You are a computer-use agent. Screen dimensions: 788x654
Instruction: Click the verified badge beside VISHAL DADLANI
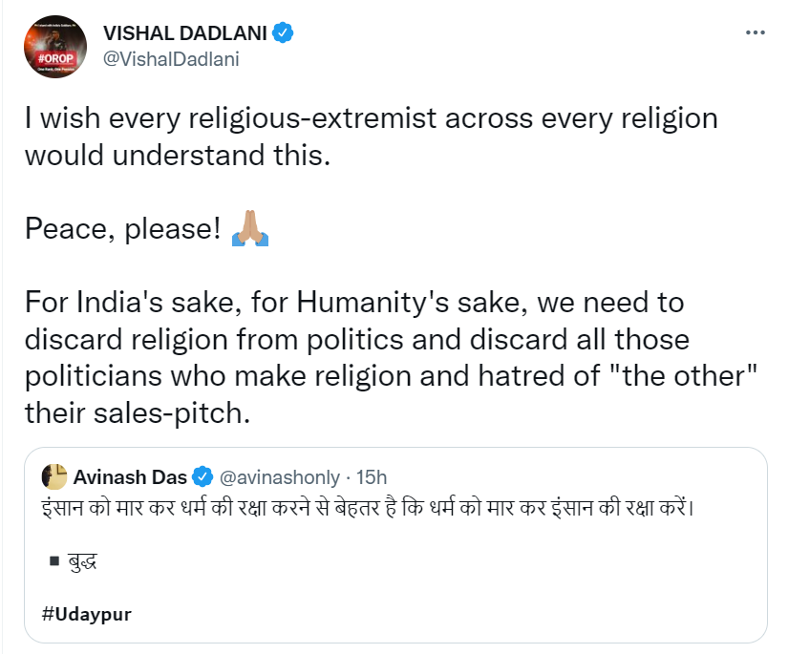[x=283, y=34]
